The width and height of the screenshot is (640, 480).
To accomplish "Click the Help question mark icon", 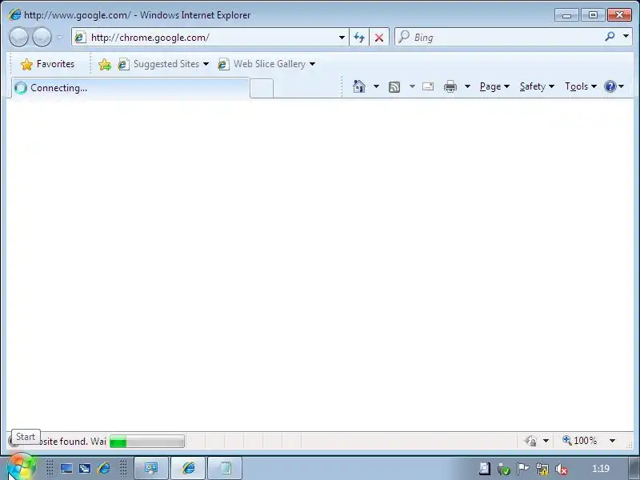I will click(610, 86).
